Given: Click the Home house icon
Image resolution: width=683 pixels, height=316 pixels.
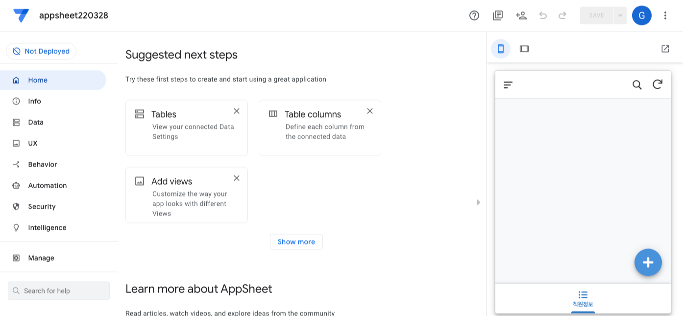Looking at the screenshot, I should (16, 80).
